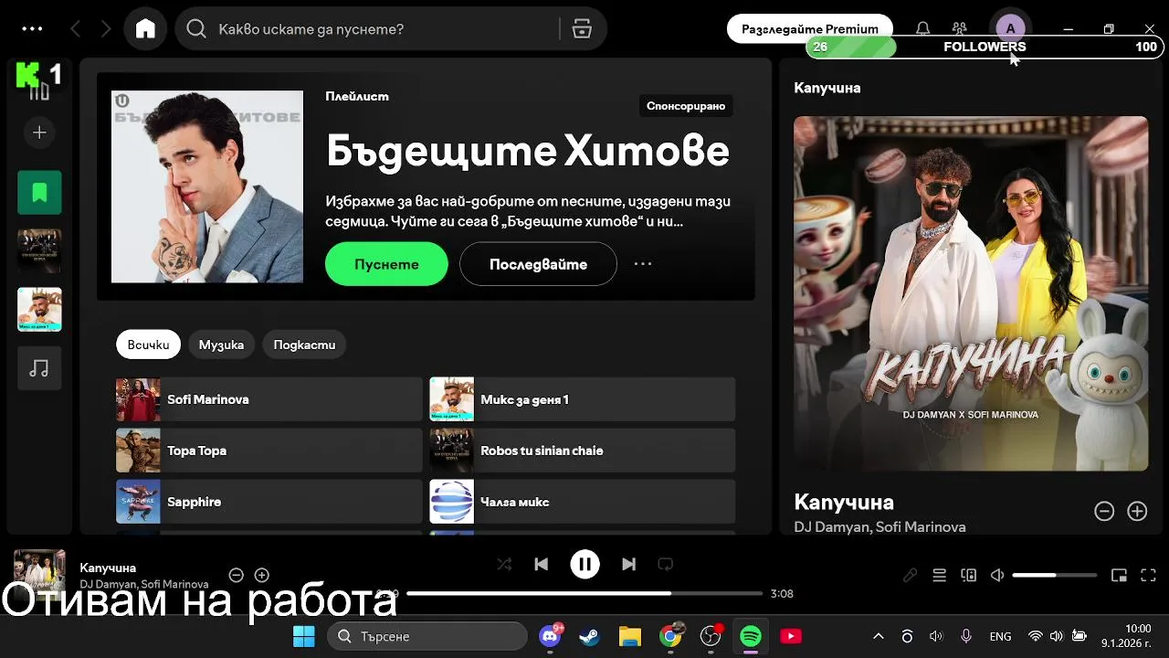Click the minus icon in the player bar

tap(236, 575)
